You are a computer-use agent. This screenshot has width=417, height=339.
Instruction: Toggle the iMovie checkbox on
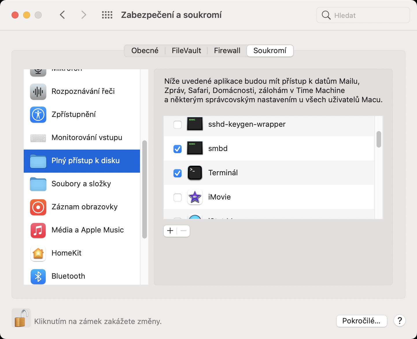[177, 198]
